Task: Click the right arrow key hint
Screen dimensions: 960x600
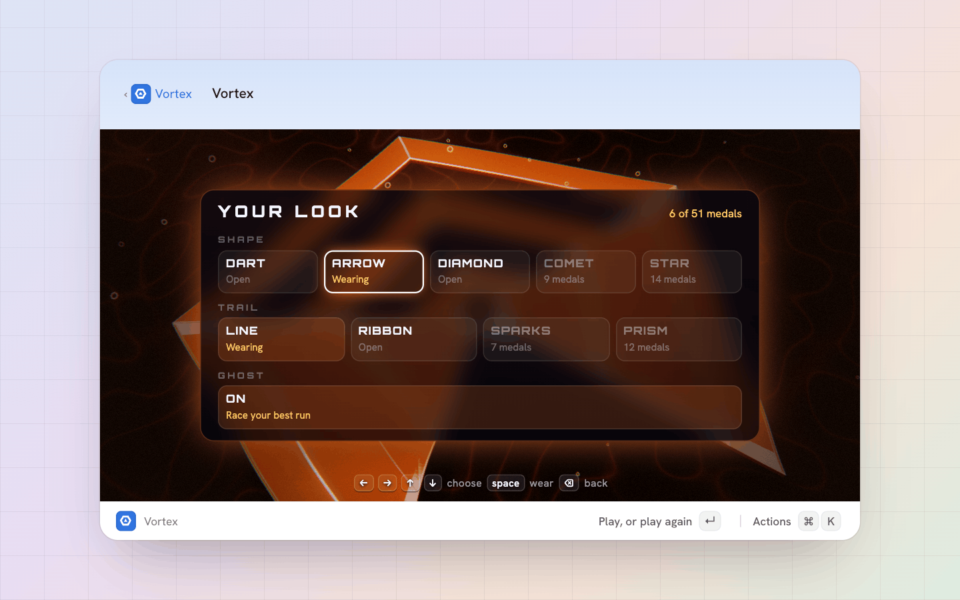Action: pos(387,483)
